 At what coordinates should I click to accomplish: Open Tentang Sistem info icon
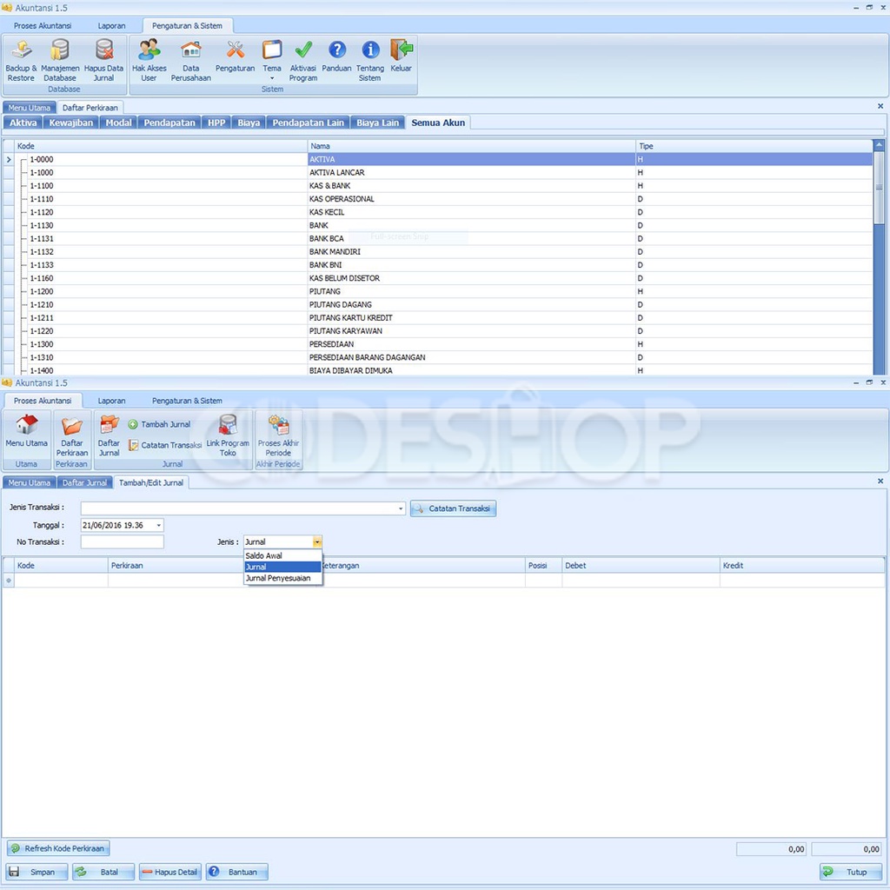click(x=370, y=60)
